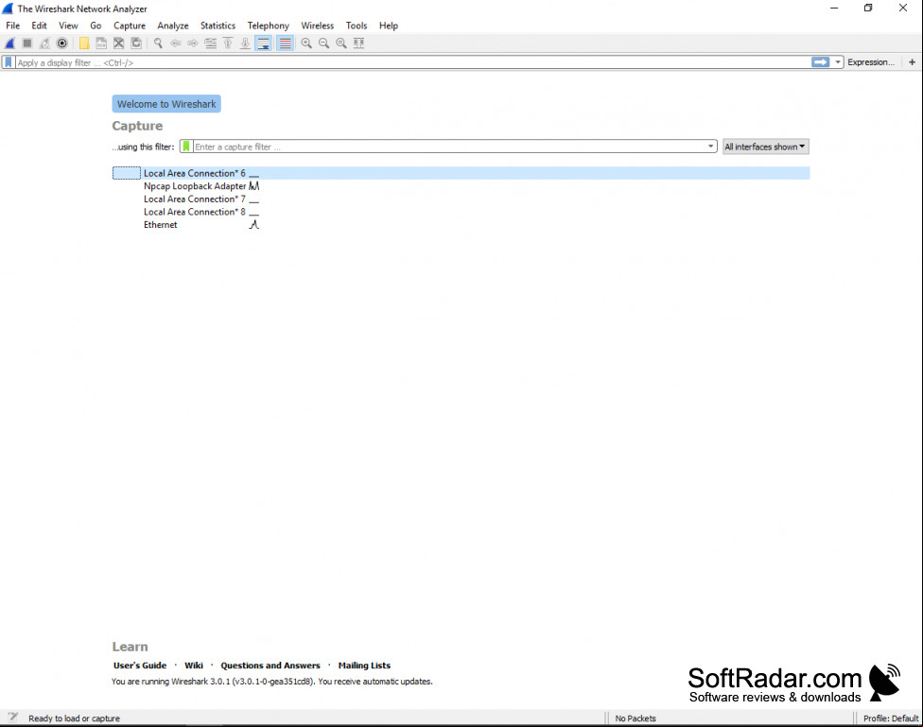Click Ready to load or capture status
The height and width of the screenshot is (727, 923).
click(x=74, y=718)
